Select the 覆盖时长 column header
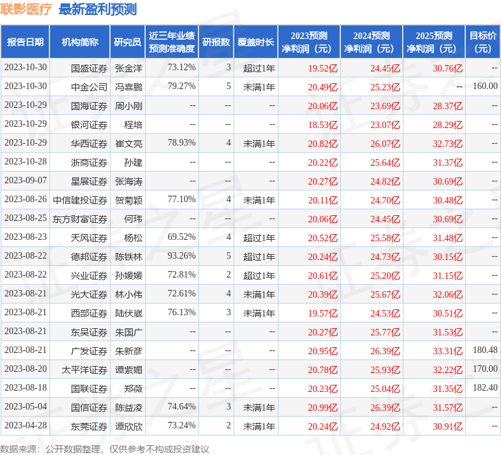The image size is (501, 455). 256,42
